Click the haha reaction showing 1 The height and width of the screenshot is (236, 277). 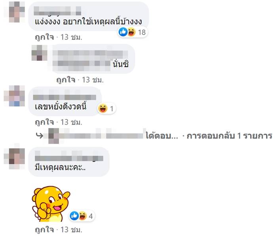(106, 108)
